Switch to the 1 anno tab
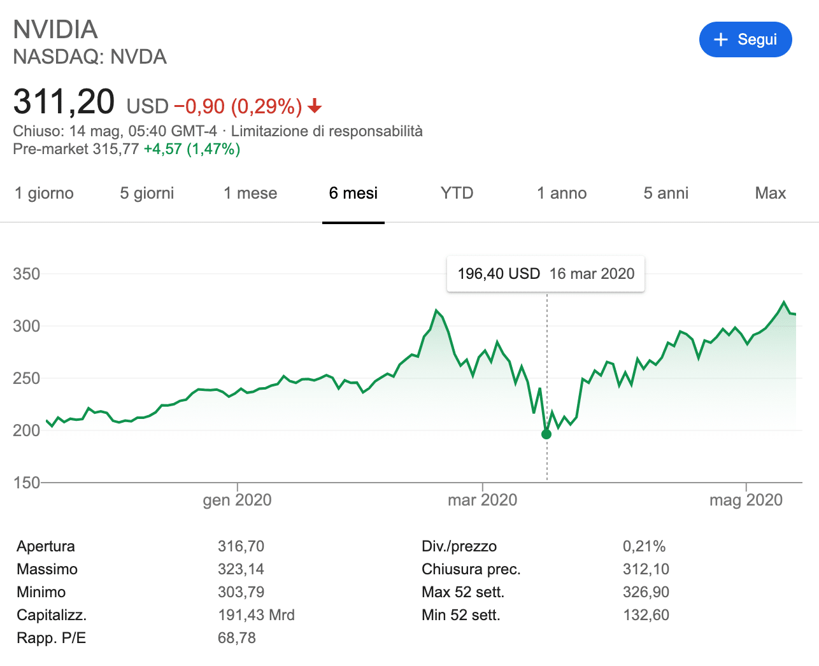 (562, 193)
